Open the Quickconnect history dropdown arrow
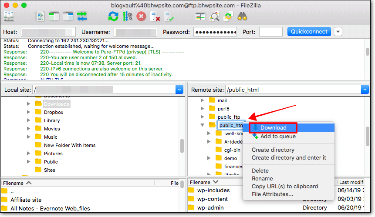 (338, 31)
